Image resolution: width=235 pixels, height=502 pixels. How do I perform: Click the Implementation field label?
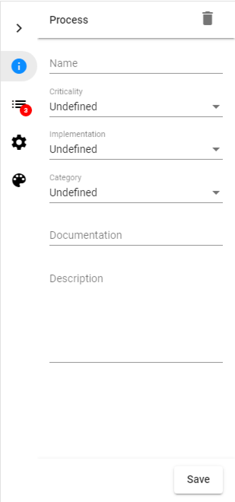[78, 134]
